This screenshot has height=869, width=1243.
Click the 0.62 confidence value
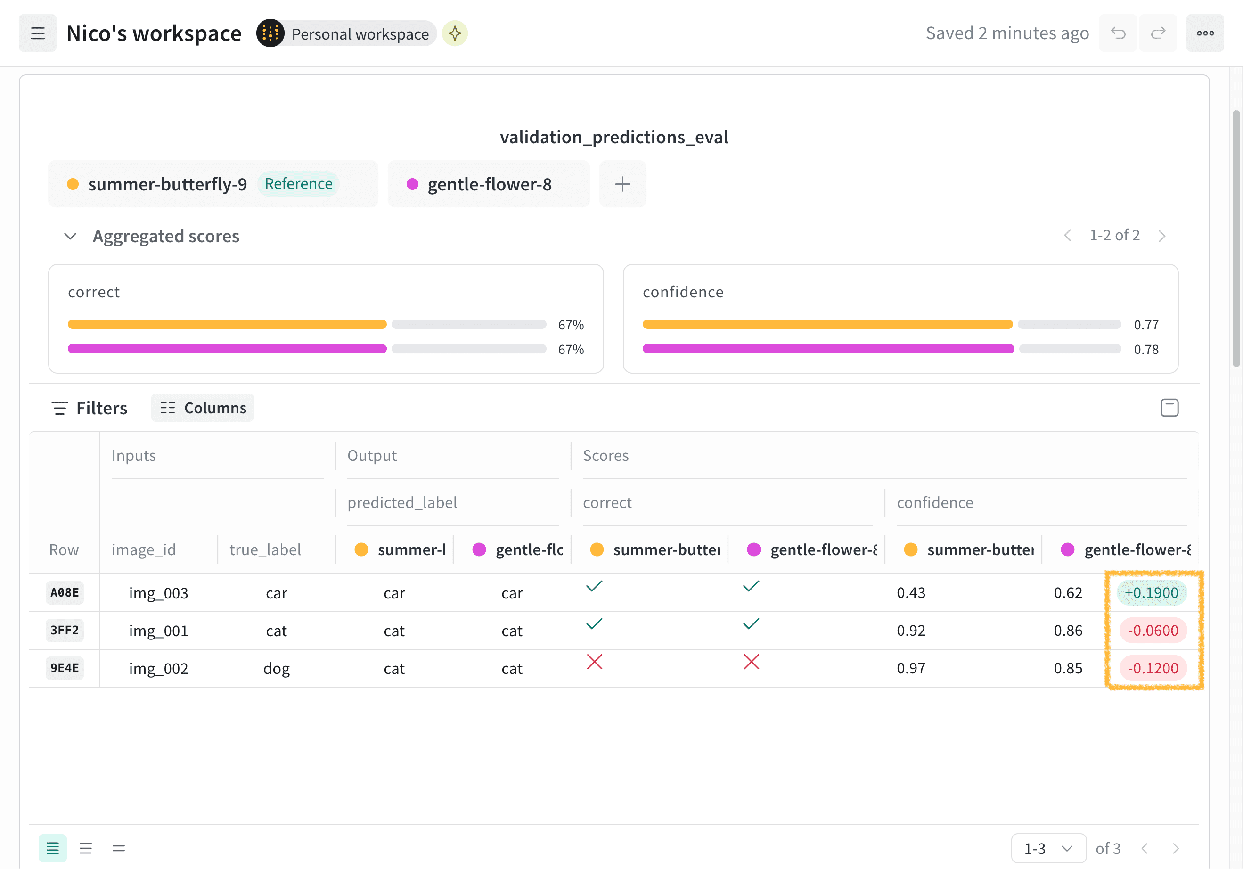[1068, 593]
